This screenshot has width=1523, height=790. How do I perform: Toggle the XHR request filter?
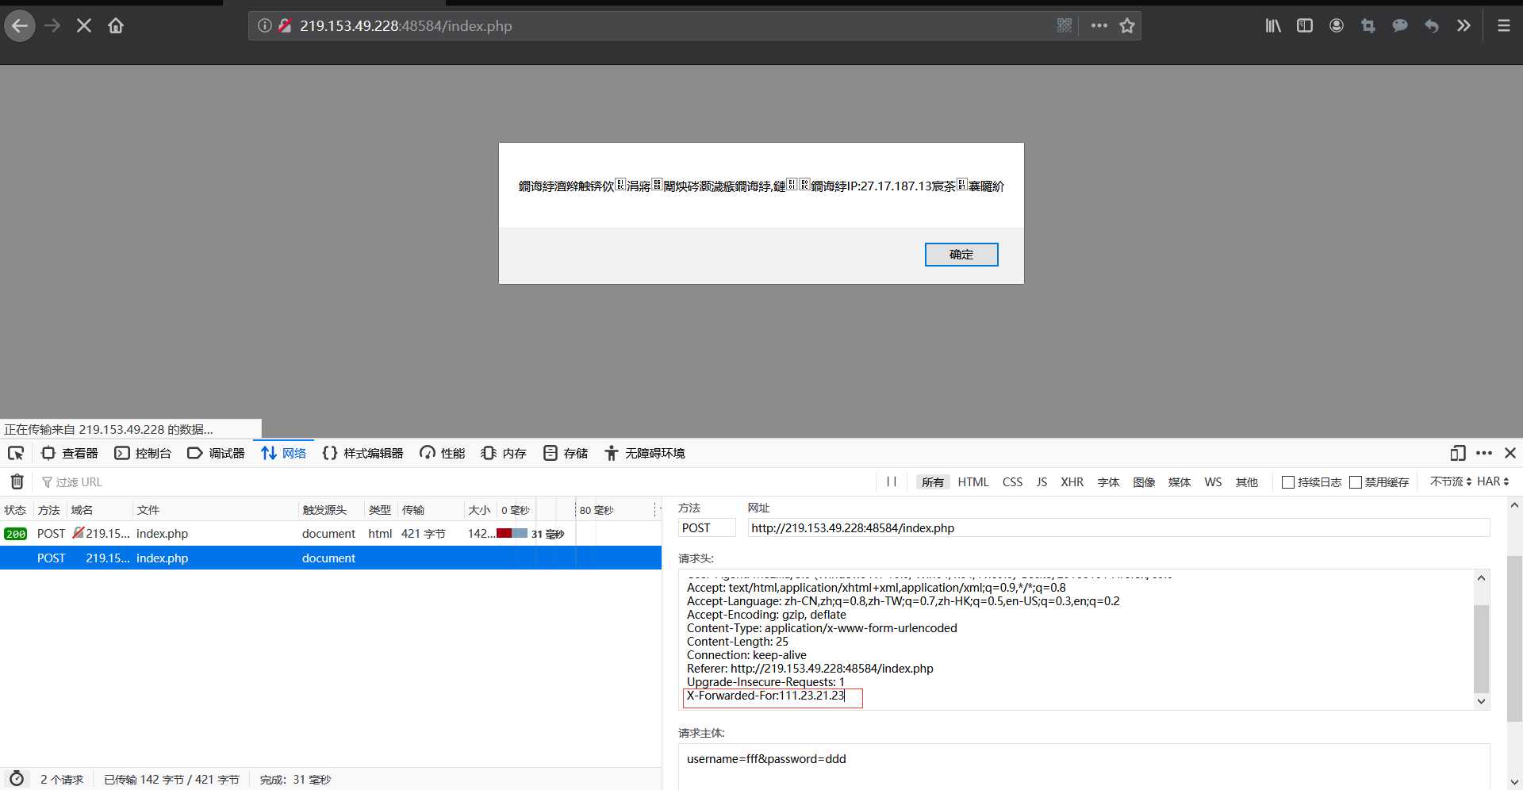pos(1072,481)
